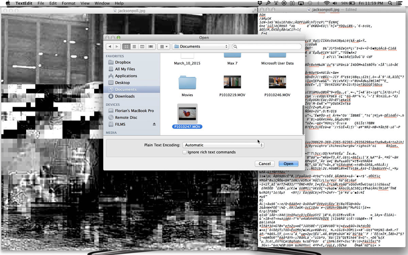Enable Ignore rich text commands
Viewport: 408px width, 255px height.
pos(185,152)
